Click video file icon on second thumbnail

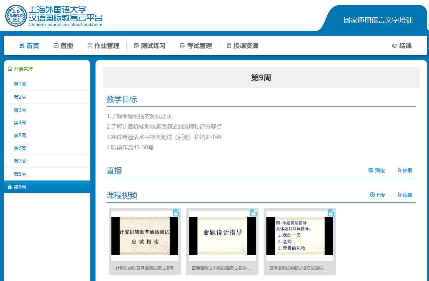coord(254,213)
